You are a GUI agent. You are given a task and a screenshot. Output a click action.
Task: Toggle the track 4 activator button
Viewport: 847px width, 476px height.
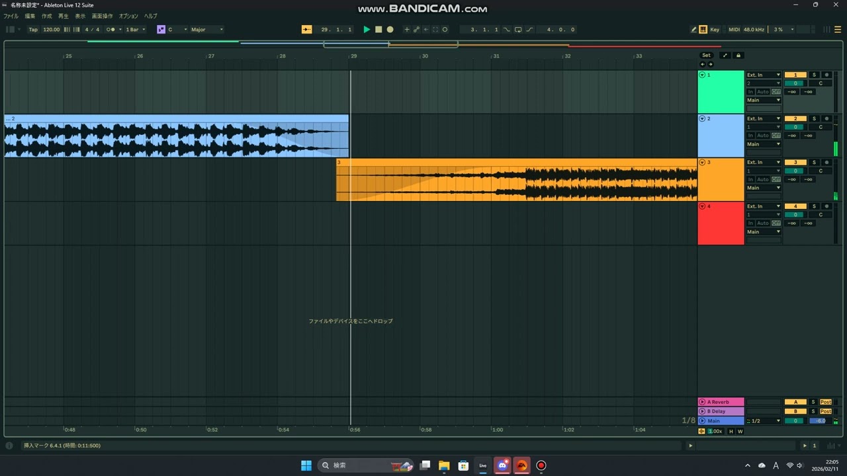coord(795,206)
